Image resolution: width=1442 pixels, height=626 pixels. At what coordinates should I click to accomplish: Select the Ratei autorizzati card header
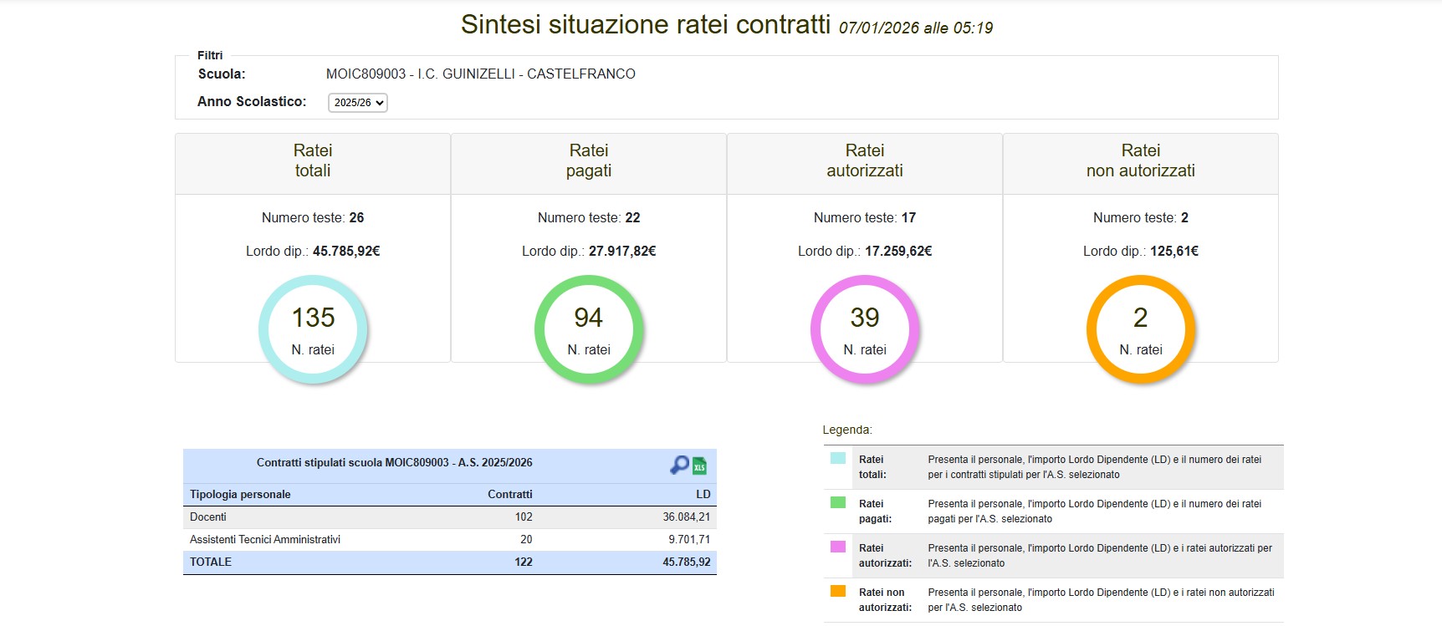[865, 160]
